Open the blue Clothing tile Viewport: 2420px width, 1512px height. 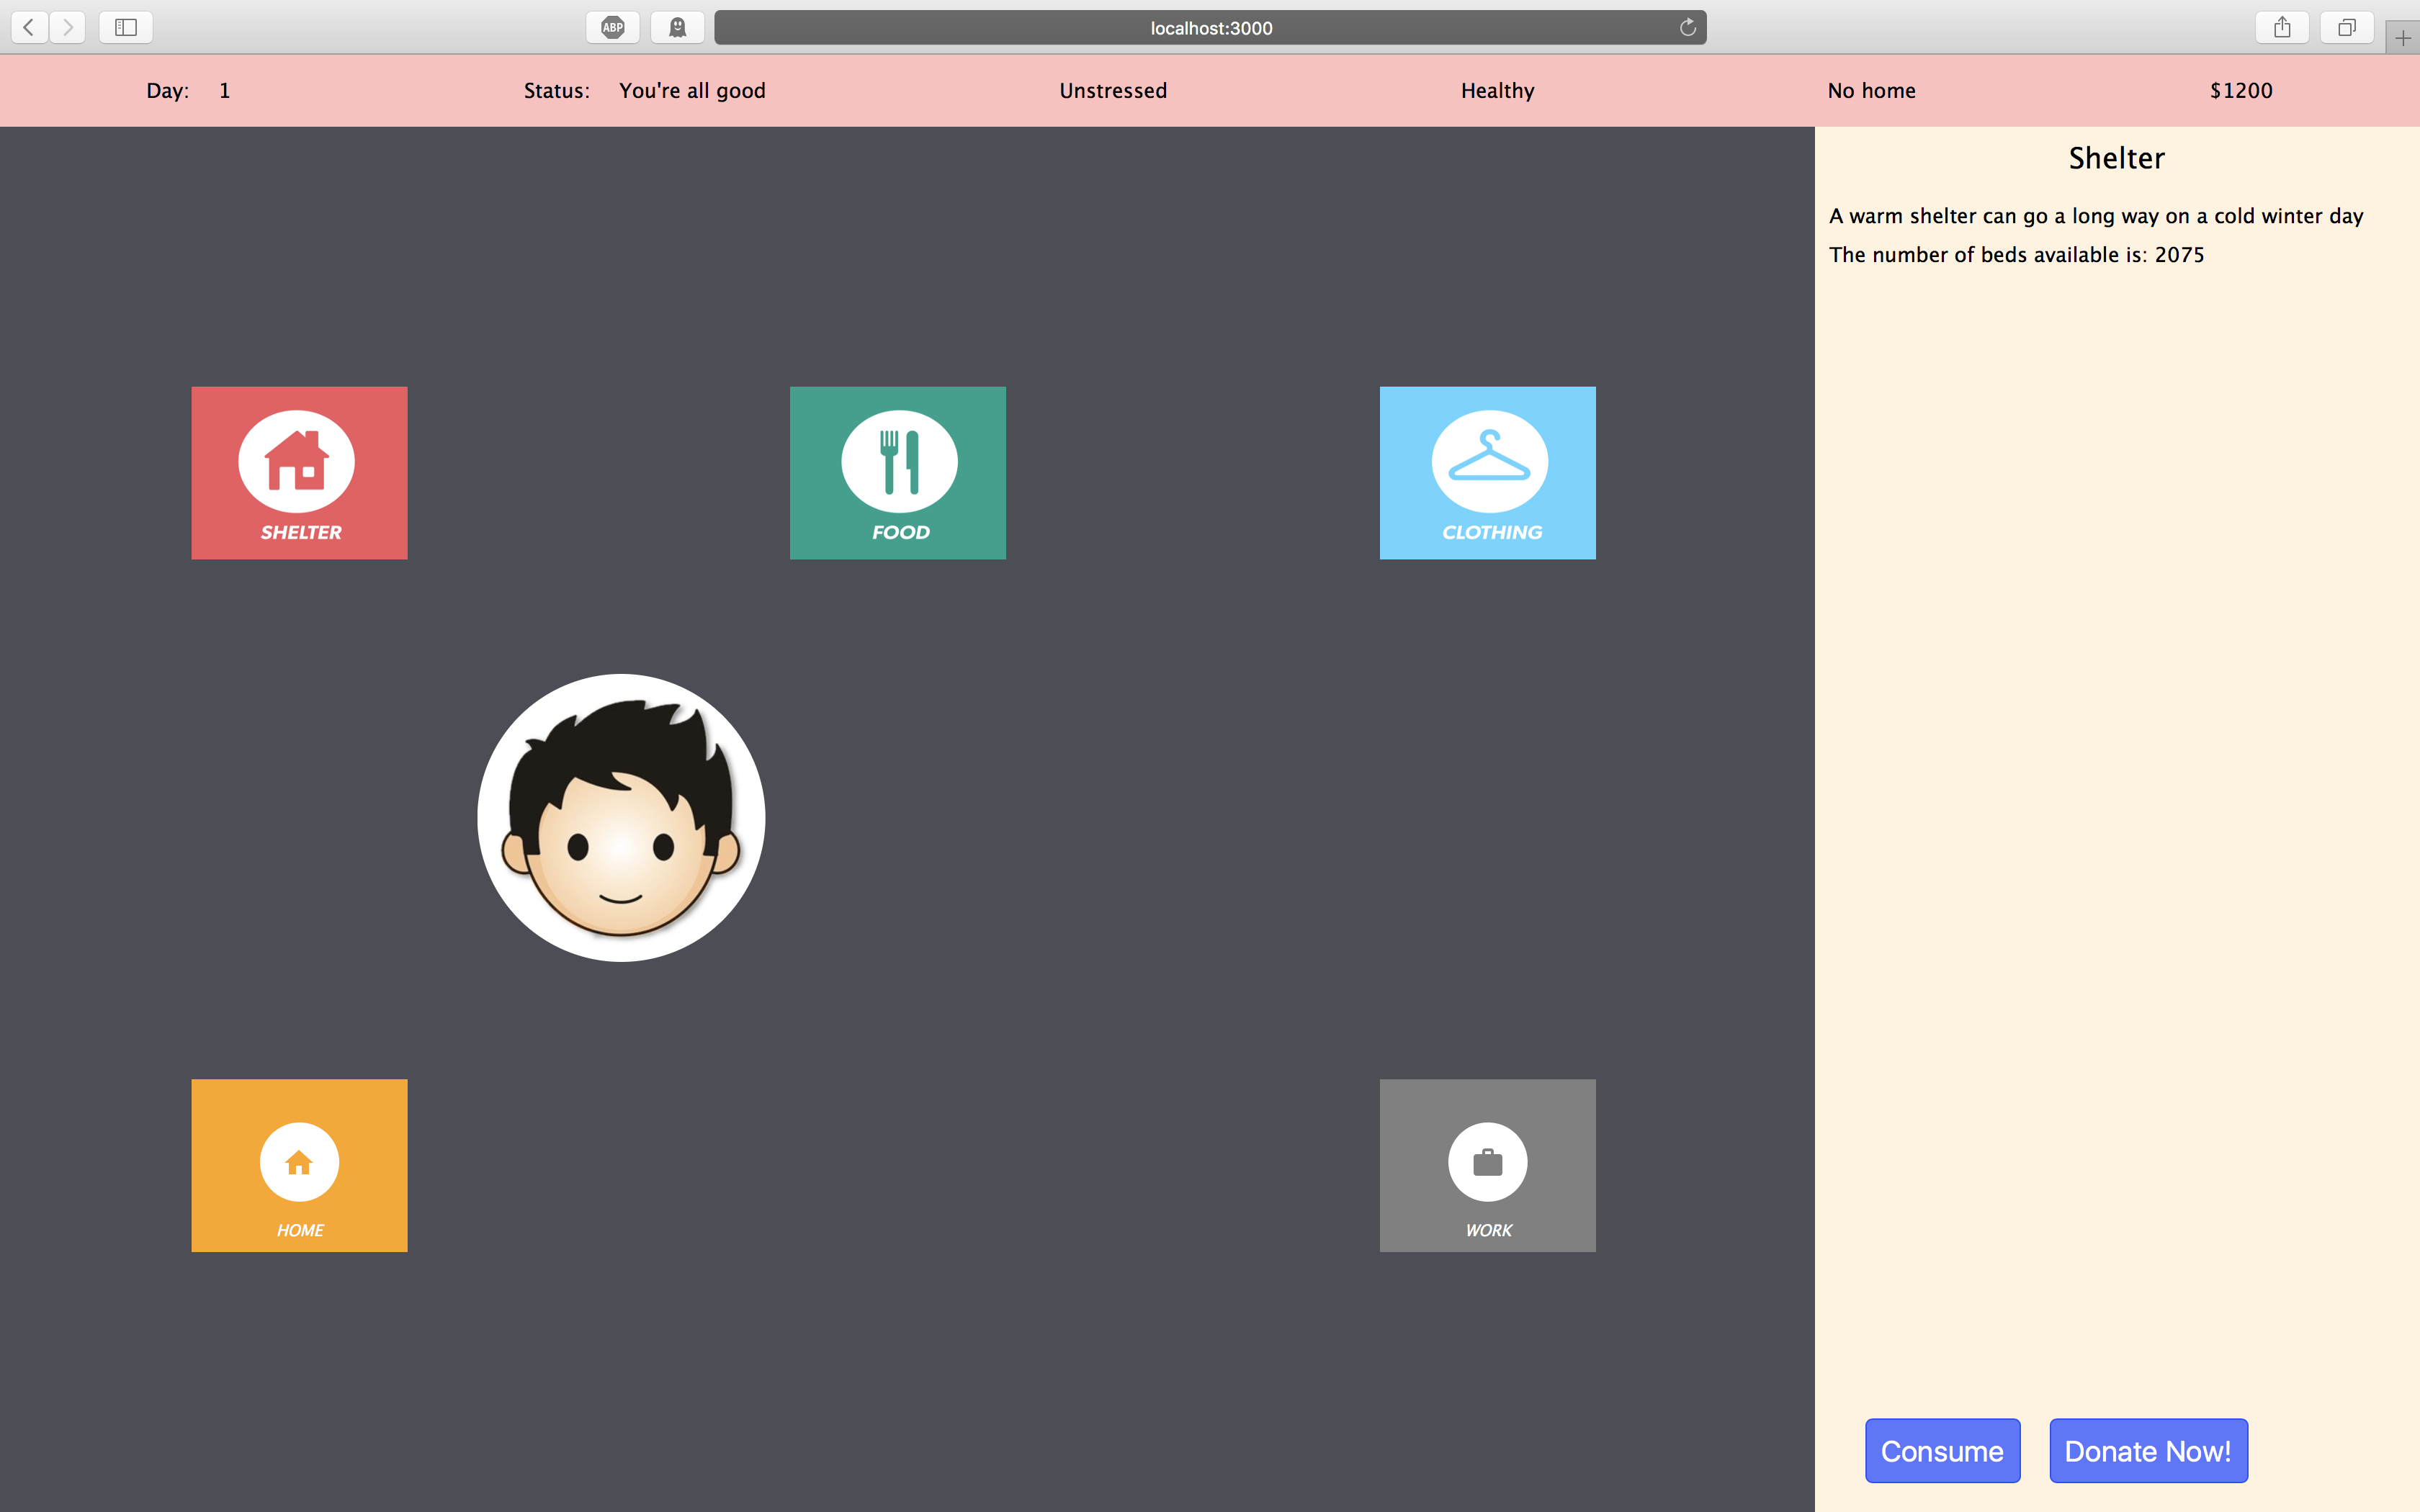(1487, 472)
